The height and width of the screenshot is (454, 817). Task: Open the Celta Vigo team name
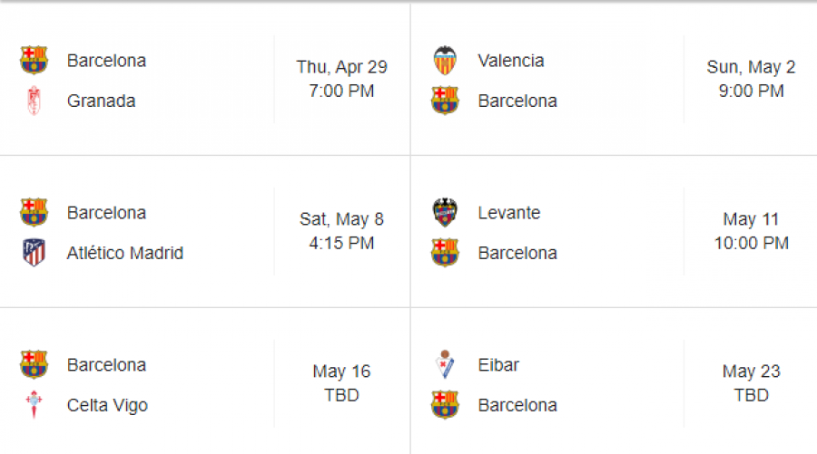pyautogui.click(x=107, y=406)
